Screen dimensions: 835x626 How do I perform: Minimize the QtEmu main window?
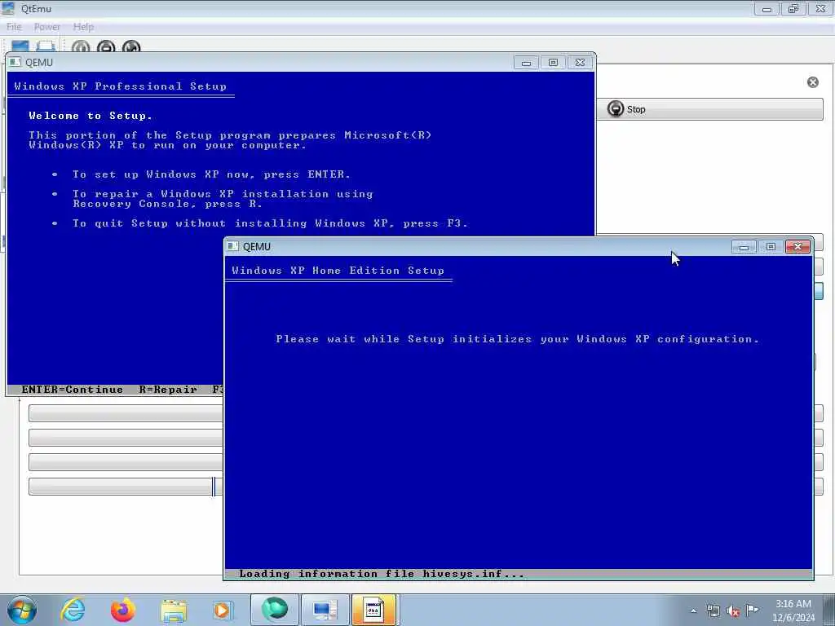(767, 8)
